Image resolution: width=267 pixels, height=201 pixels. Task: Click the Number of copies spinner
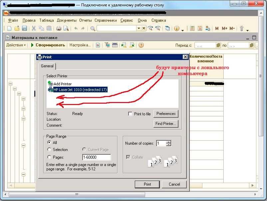click(169, 143)
